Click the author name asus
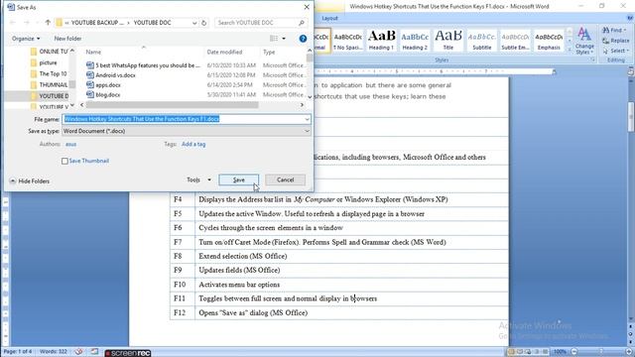This screenshot has width=635, height=357. 70,144
